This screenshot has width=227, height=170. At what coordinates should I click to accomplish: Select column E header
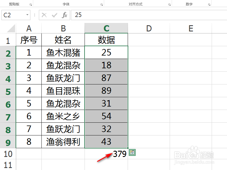point(191,28)
